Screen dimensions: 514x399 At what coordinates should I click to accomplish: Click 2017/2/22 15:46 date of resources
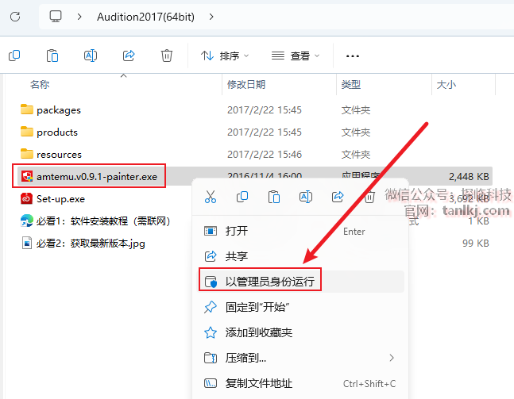click(265, 155)
